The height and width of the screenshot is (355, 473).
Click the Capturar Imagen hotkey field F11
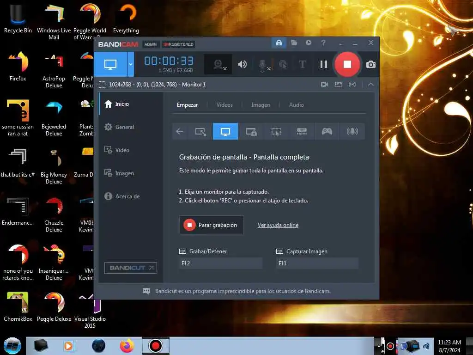[x=317, y=263]
